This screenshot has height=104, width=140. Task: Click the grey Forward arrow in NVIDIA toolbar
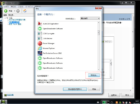pos(18,11)
